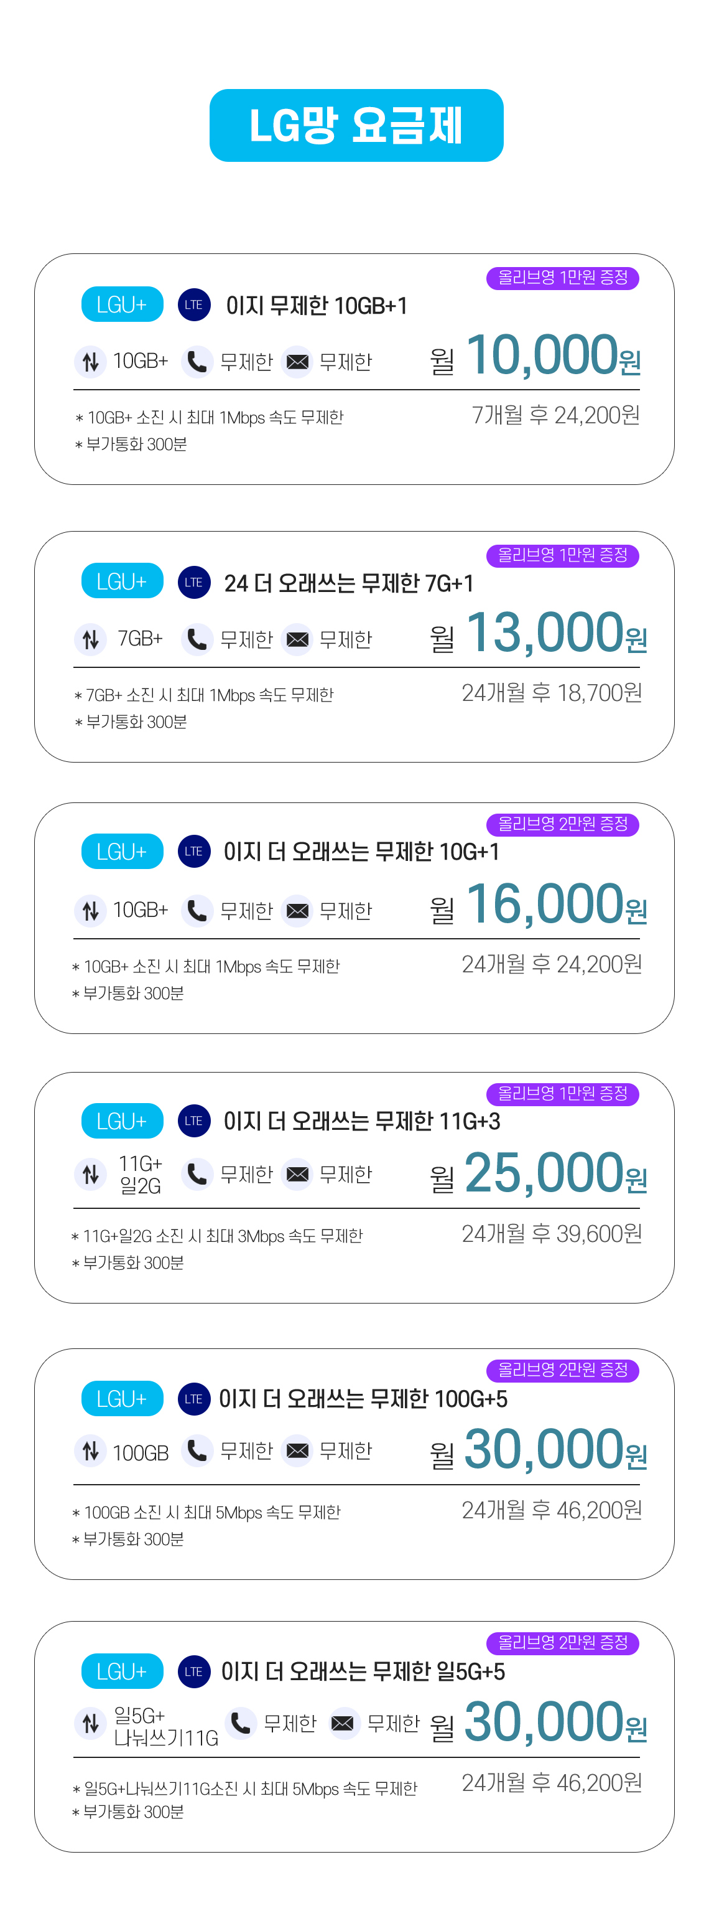Click the phone icon in the 일5G+5 plan

pos(241,1724)
